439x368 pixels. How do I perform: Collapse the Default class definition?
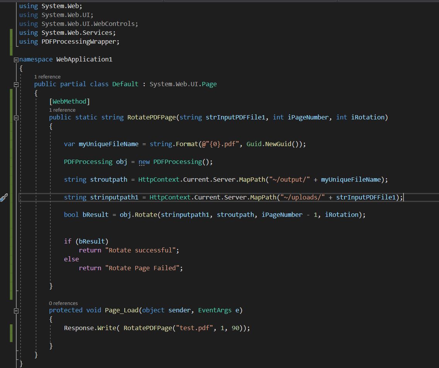click(x=16, y=84)
